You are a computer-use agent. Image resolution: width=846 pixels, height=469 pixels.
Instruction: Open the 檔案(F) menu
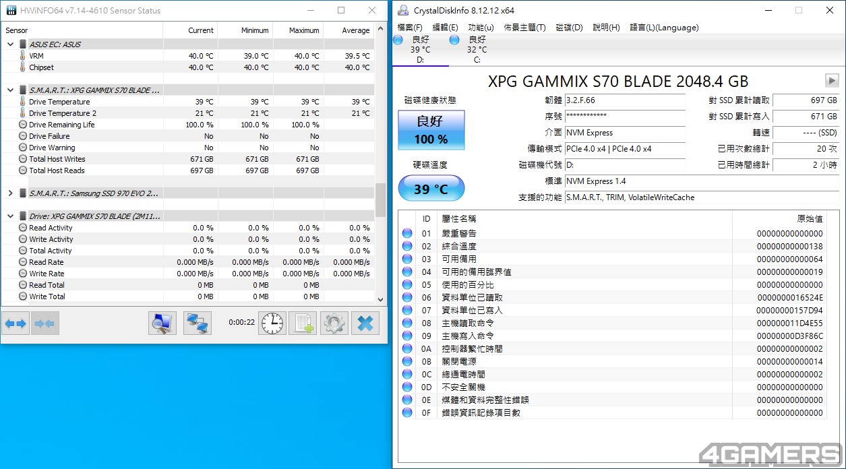point(410,28)
